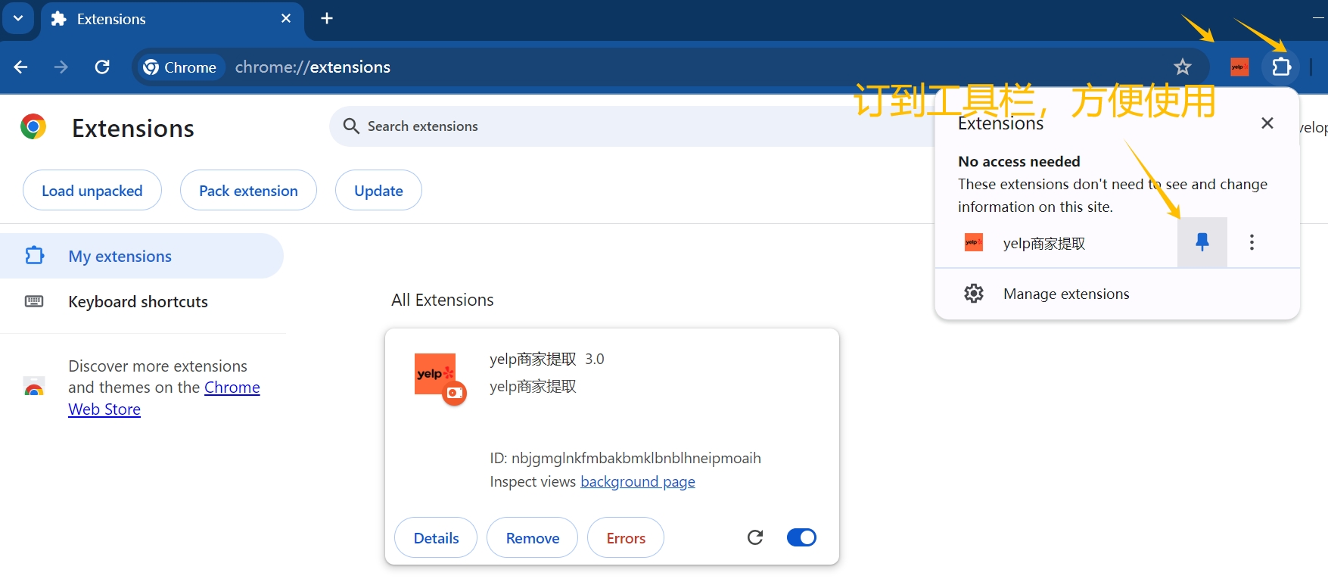Select My extensions in sidebar

[x=142, y=256]
